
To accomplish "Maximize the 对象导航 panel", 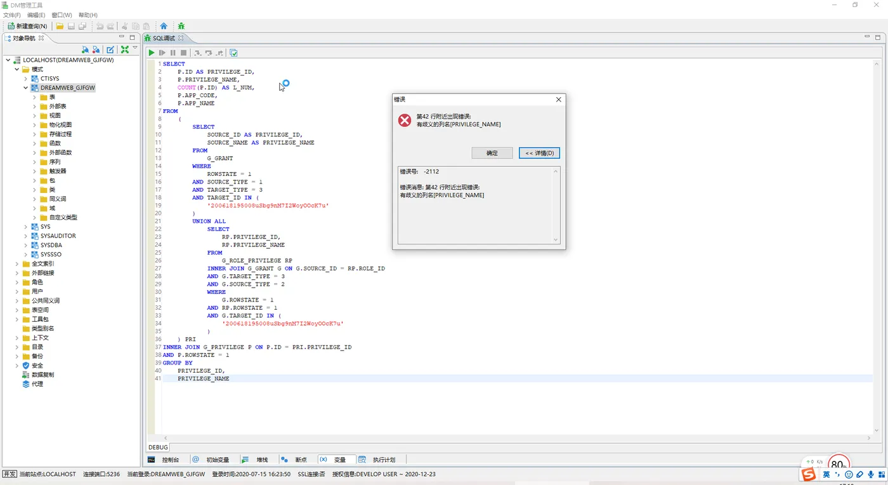I will pos(133,37).
